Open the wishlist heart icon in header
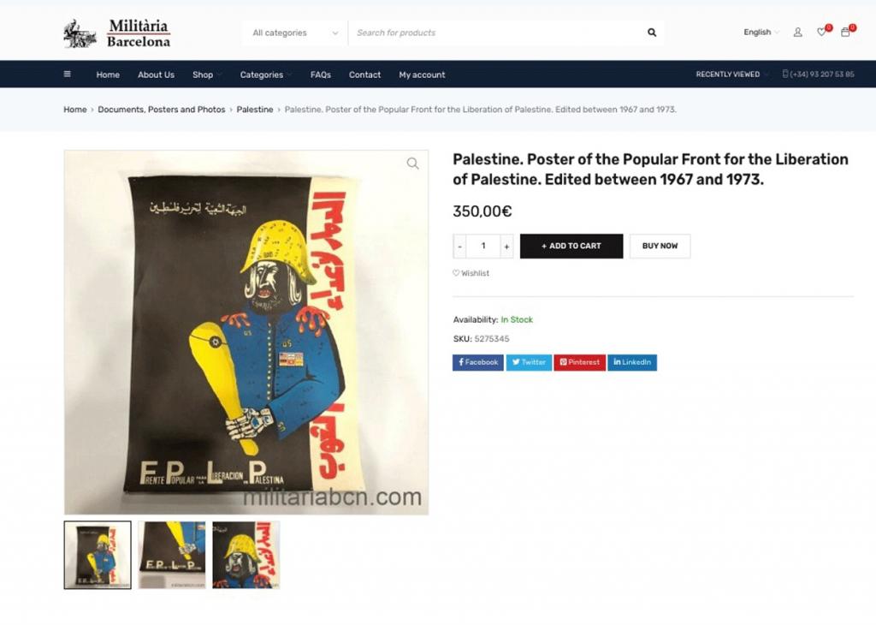The image size is (876, 625). 821,33
